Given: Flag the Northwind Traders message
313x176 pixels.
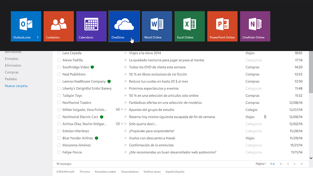Looking at the screenshot, I should (x=126, y=103).
